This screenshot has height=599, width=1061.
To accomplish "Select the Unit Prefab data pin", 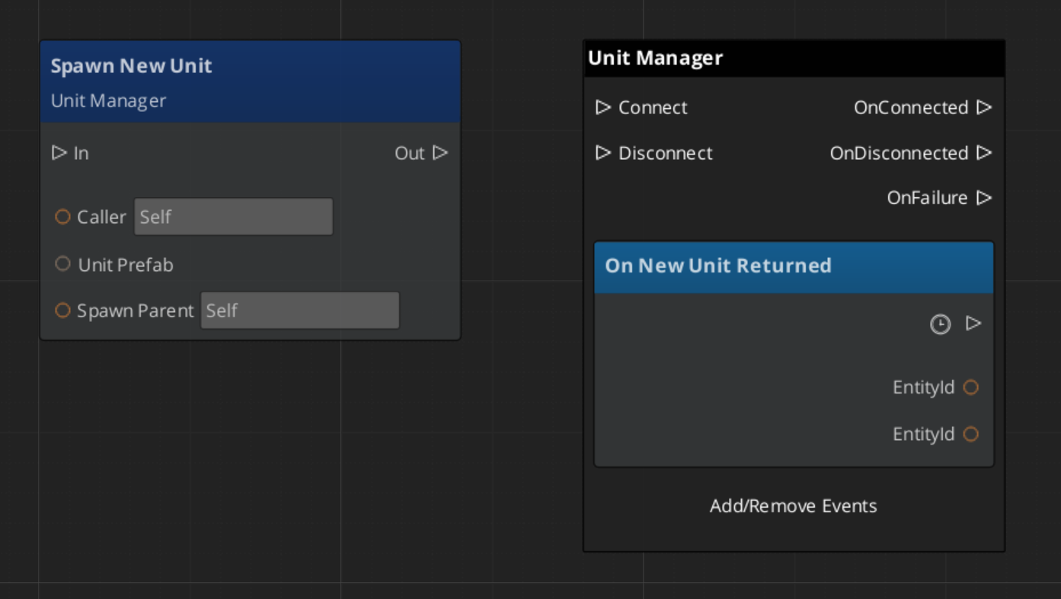I will coord(62,264).
